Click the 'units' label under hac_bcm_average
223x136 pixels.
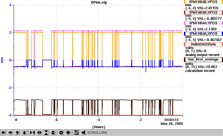pyautogui.click(x=189, y=64)
